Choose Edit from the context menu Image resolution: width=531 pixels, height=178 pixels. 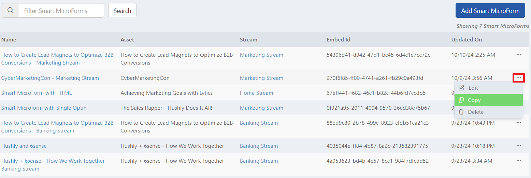pyautogui.click(x=488, y=88)
